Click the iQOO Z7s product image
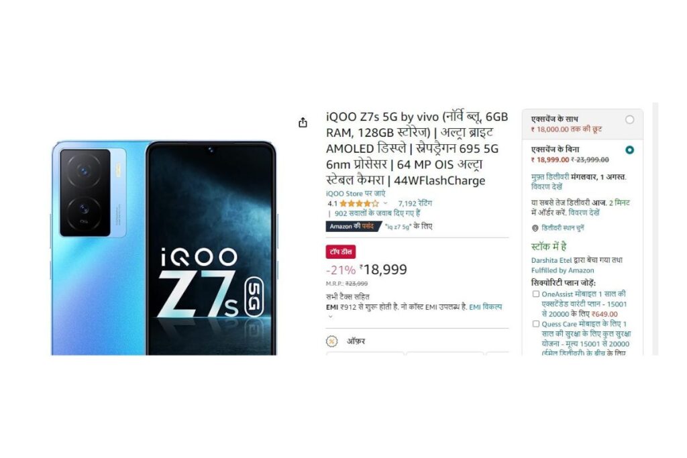The height and width of the screenshot is (458, 687). click(164, 248)
